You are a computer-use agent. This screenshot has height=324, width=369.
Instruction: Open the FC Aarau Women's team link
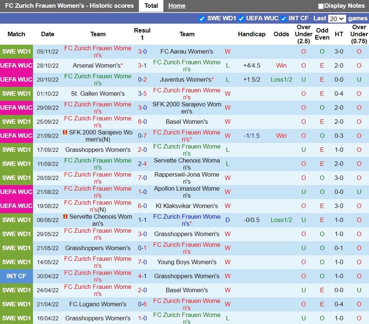(x=187, y=51)
